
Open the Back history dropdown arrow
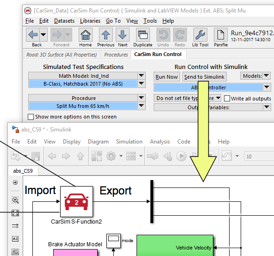(x=44, y=35)
